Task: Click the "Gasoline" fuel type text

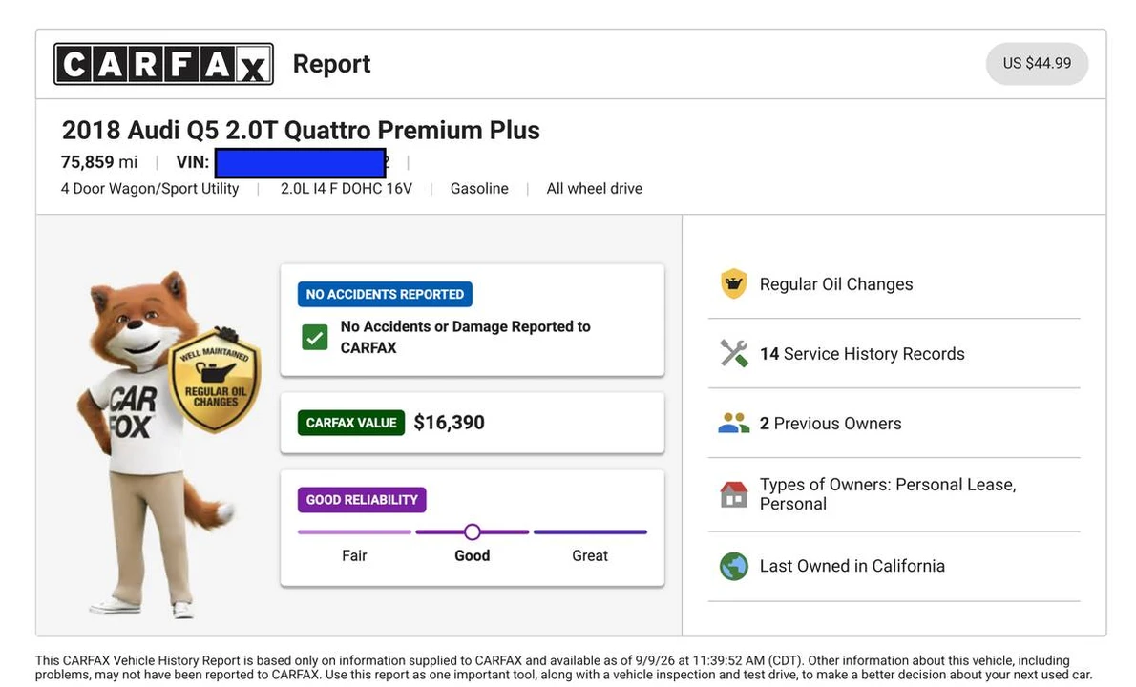Action: (479, 189)
